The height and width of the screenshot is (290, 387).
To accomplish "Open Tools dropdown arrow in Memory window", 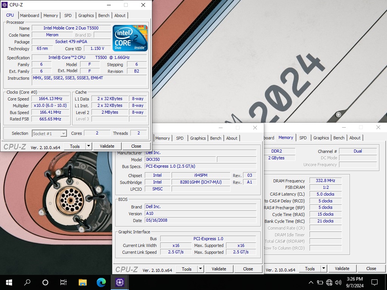I will click(x=324, y=268).
